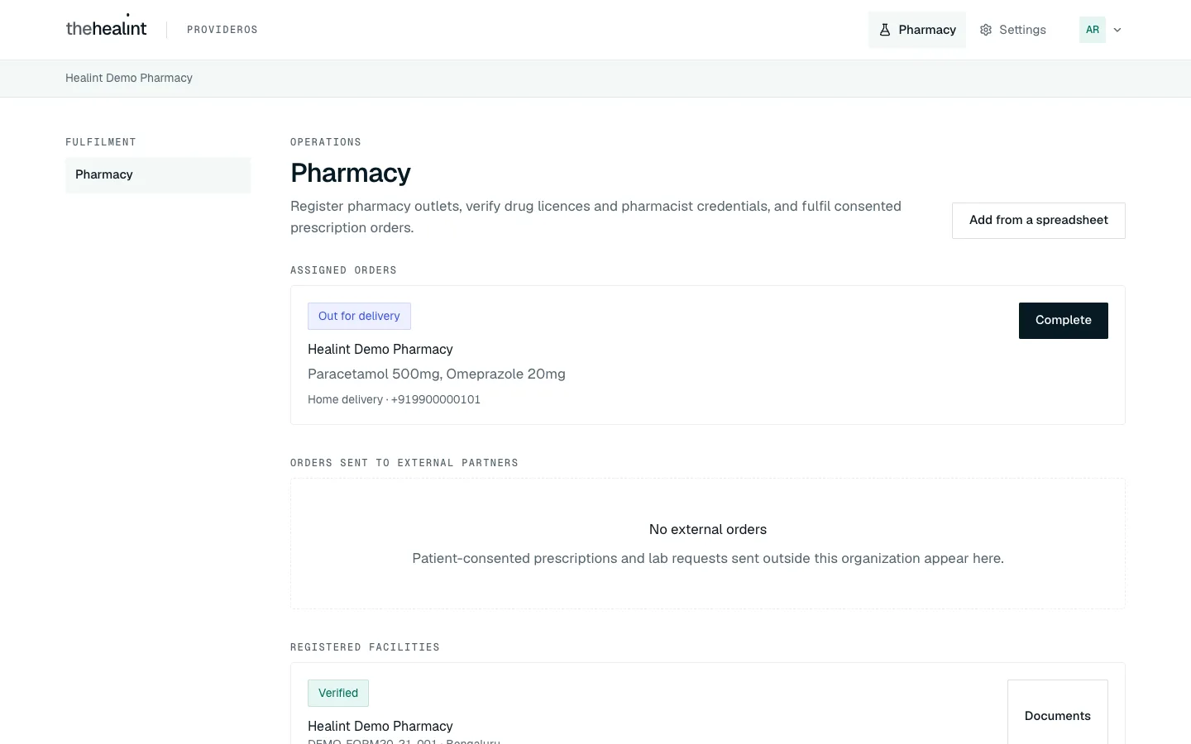Viewport: 1191px width, 744px height.
Task: Click the flask icon beside Pharmacy in top nav
Action: (x=885, y=30)
